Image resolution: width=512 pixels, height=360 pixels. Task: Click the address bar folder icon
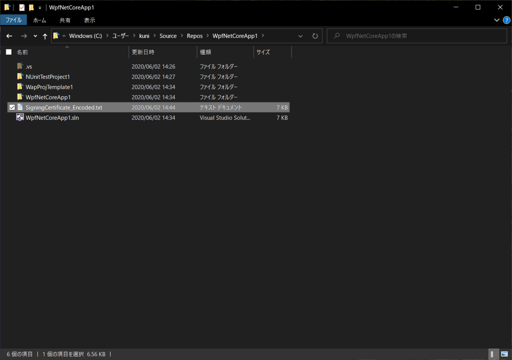(56, 36)
